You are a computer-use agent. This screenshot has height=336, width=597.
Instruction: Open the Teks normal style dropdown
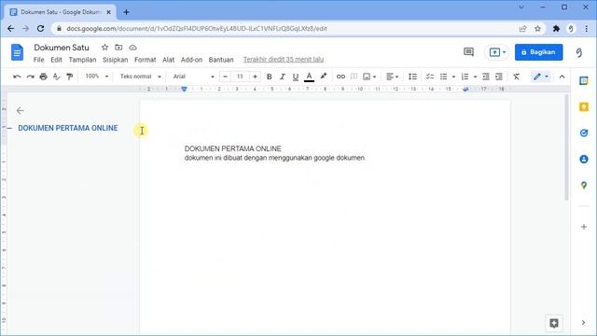click(141, 77)
